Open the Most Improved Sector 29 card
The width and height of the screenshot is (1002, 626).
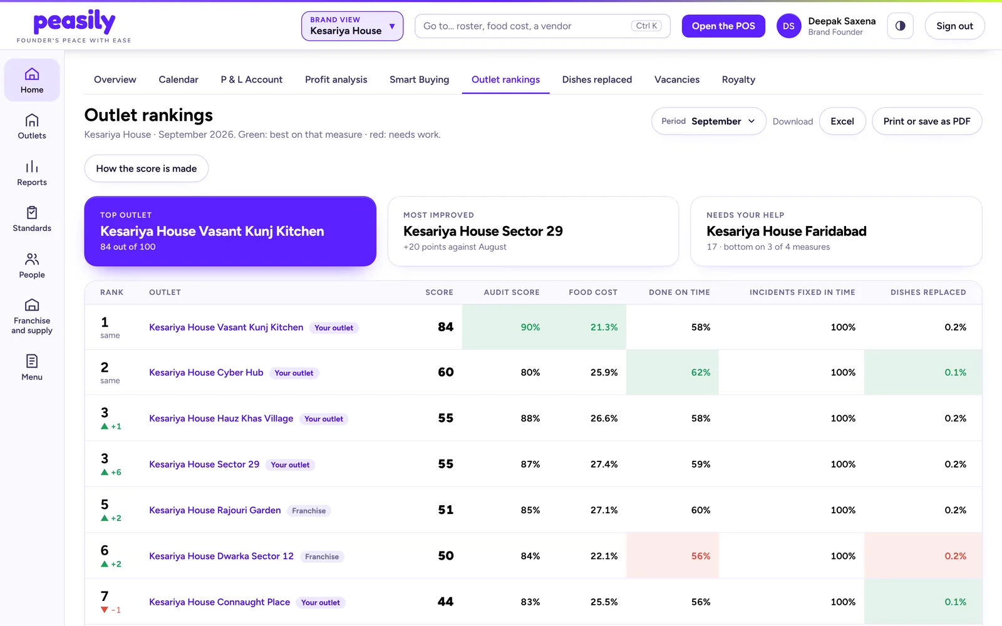coord(533,231)
